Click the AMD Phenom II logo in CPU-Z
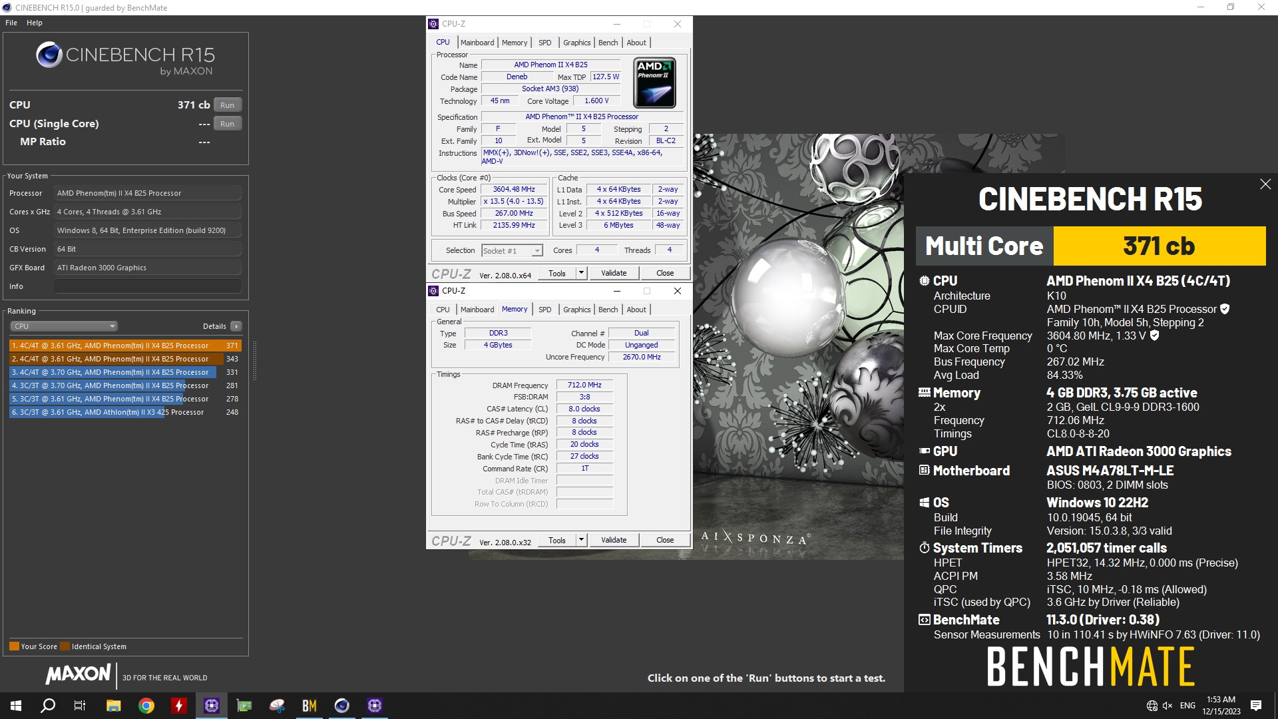Image resolution: width=1278 pixels, height=719 pixels. point(654,83)
